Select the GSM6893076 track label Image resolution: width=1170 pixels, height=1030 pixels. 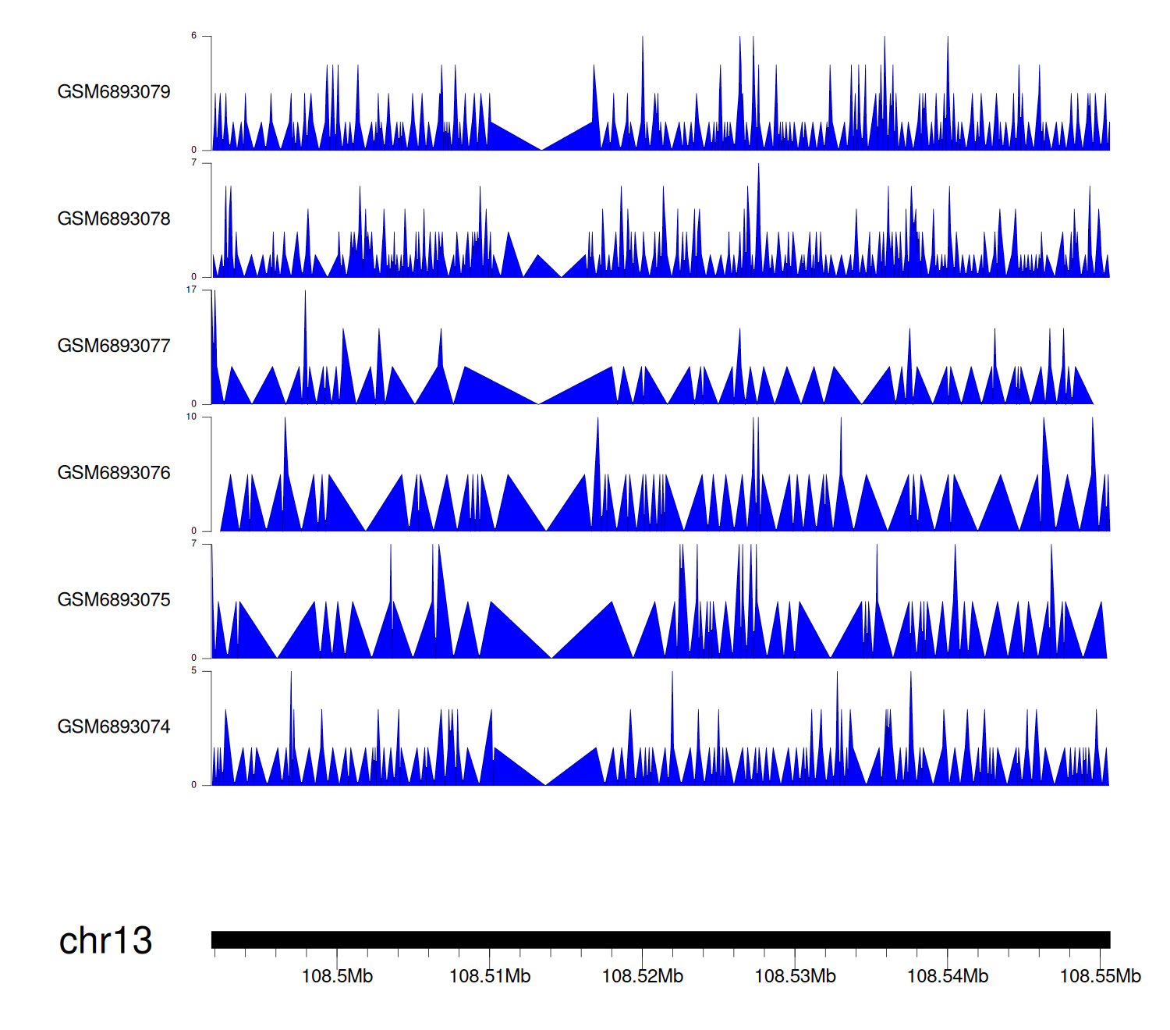(114, 473)
